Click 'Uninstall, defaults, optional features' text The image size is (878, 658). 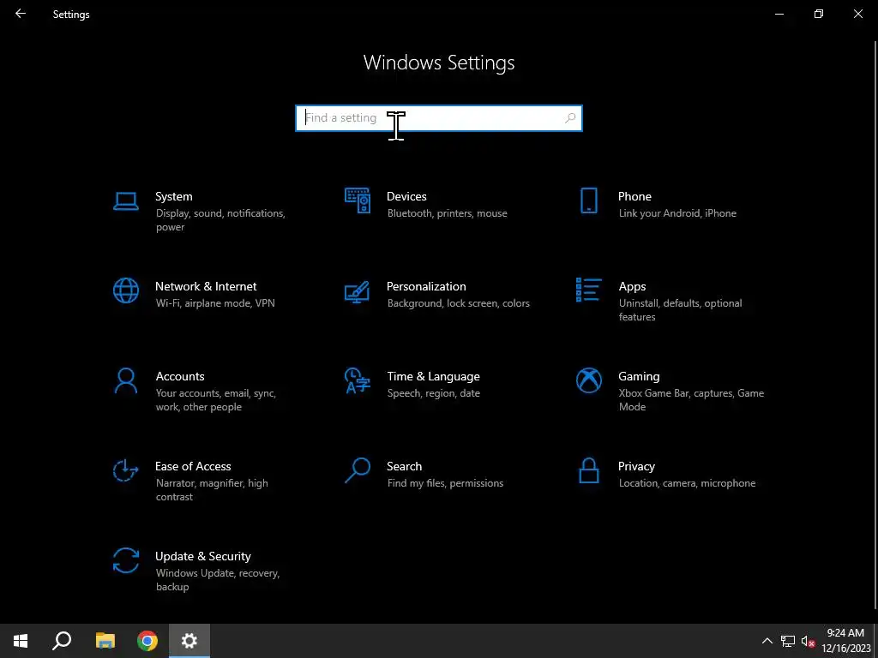680,310
